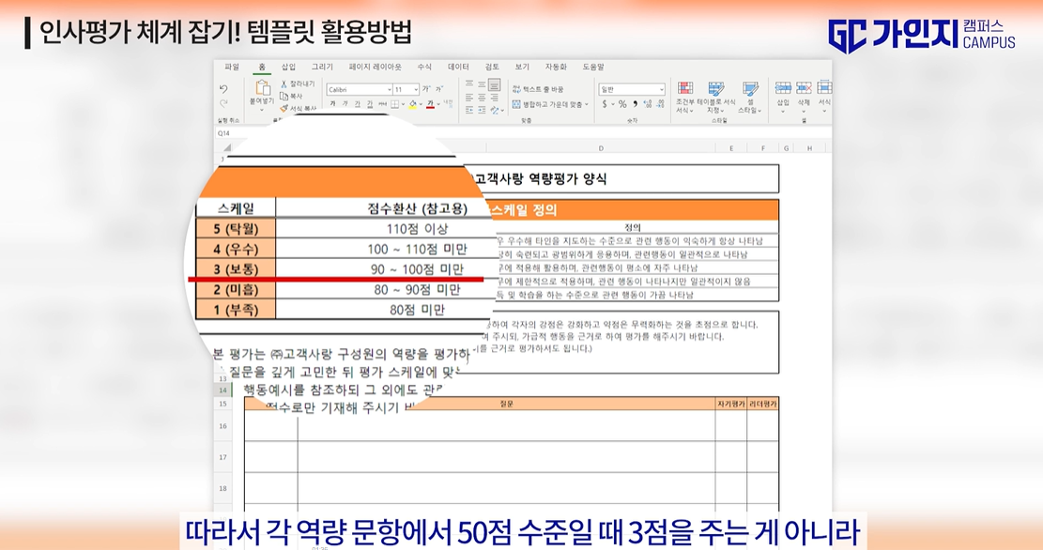
Task: Click the Undo arrow icon
Action: coord(222,88)
